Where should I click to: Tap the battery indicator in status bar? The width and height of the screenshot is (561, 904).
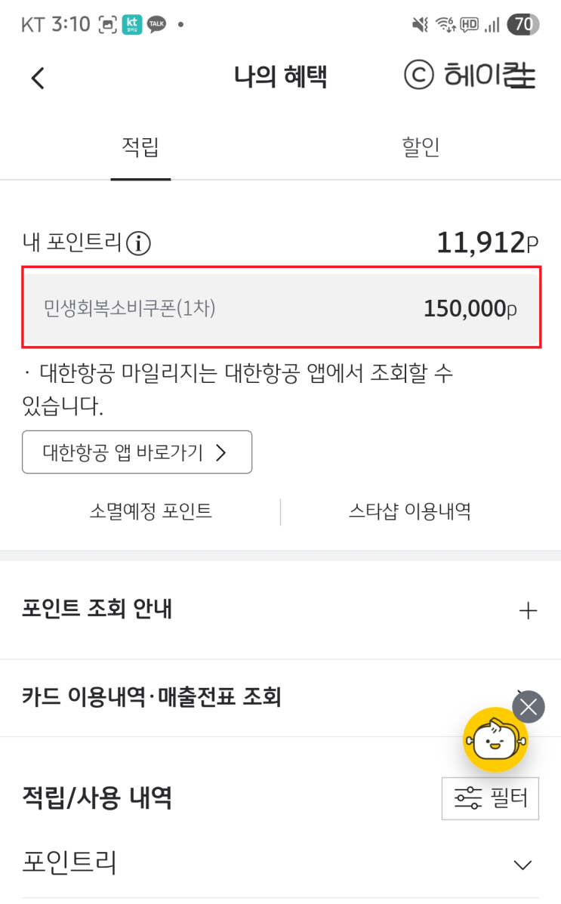(523, 24)
